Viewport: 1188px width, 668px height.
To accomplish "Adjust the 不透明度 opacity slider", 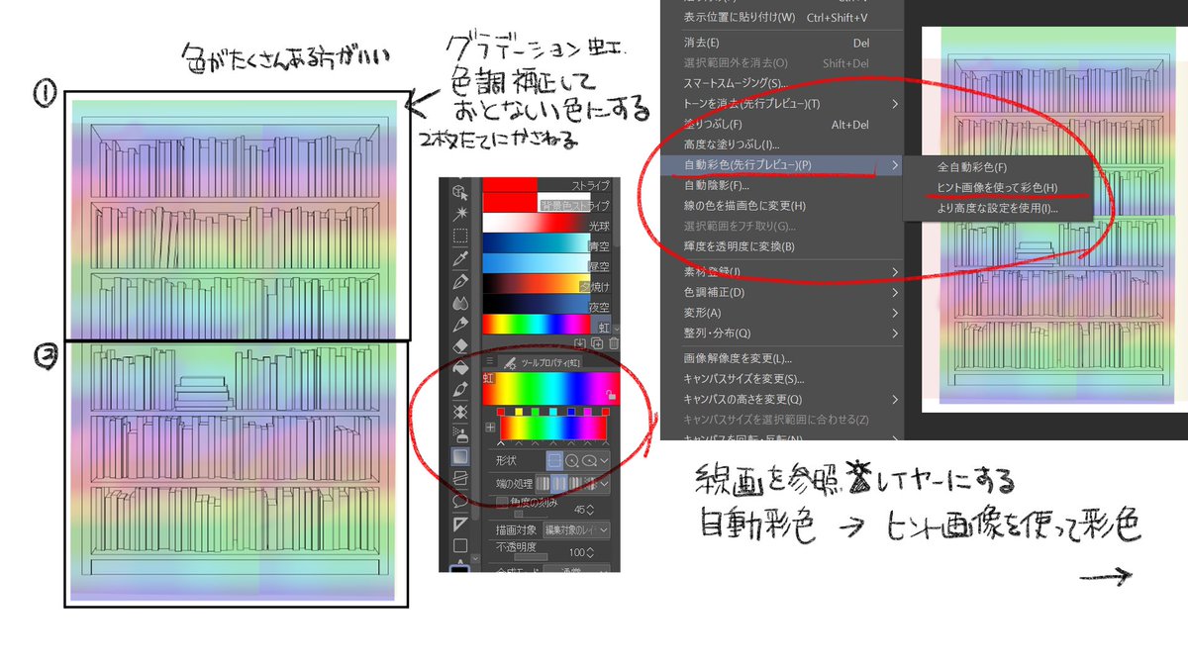I will click(530, 557).
